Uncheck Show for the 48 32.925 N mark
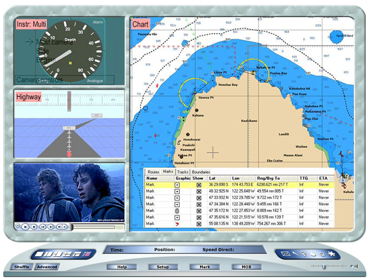Screen dimensions: 370x278 click(x=199, y=191)
